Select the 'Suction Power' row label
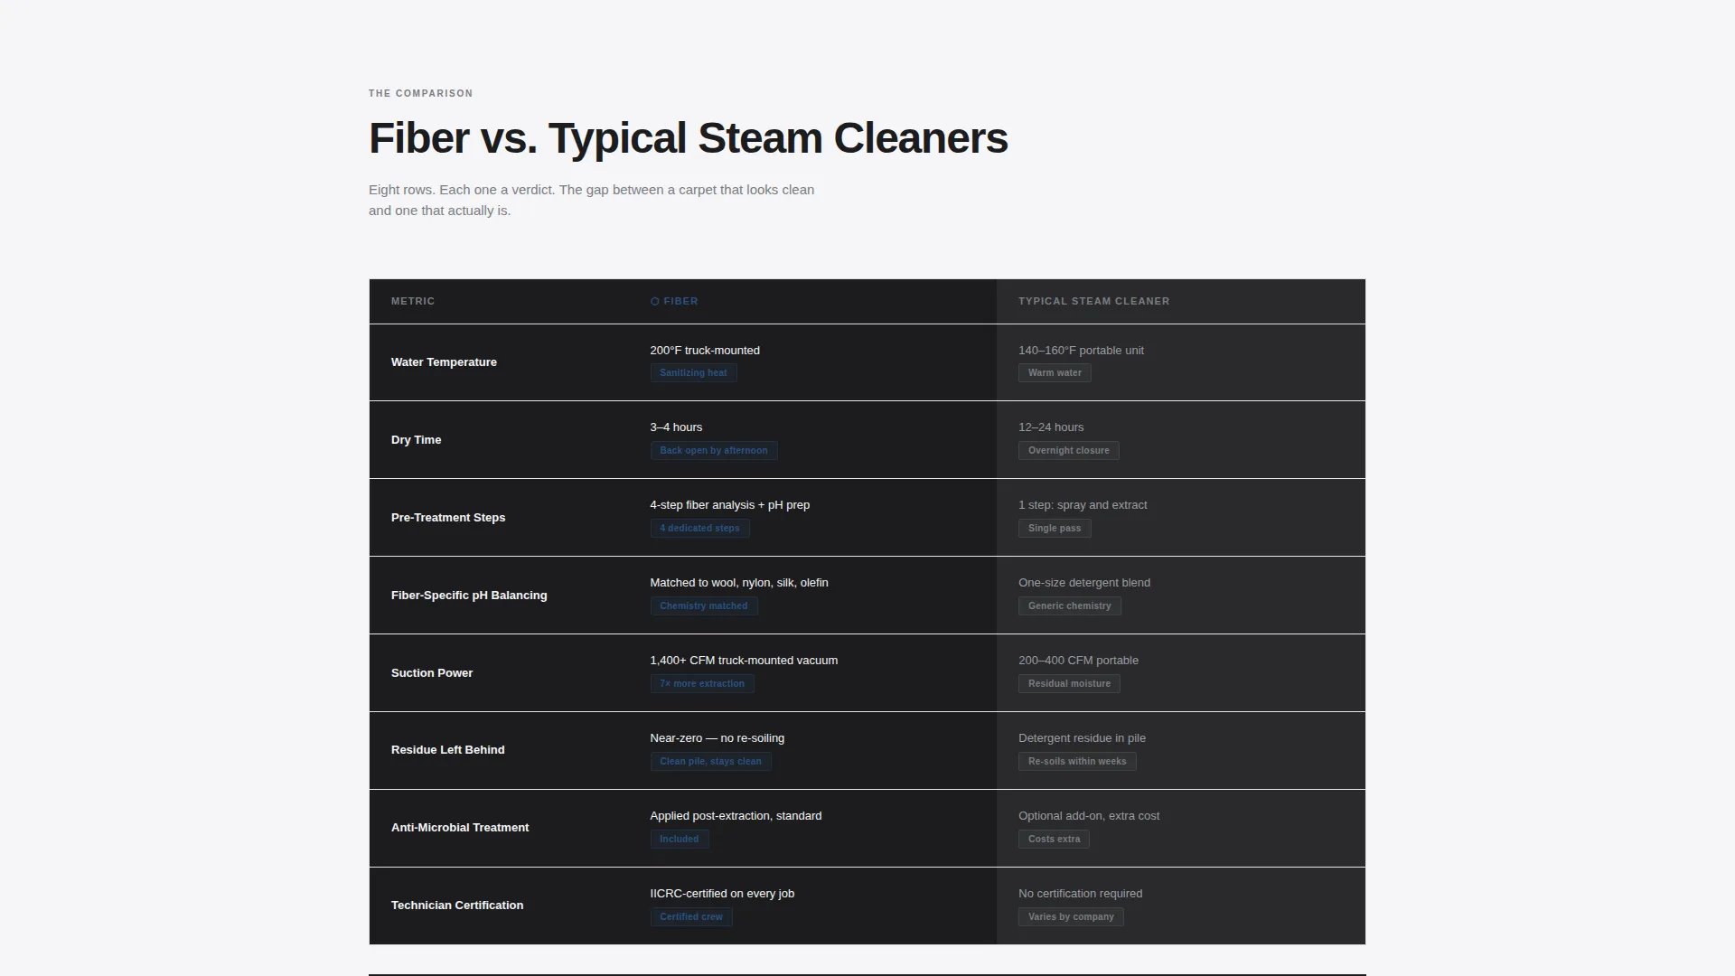1735x976 pixels. 432,673
